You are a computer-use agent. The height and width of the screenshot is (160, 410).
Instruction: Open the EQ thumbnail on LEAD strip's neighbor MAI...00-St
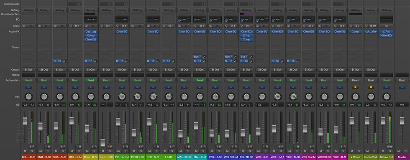184,19
